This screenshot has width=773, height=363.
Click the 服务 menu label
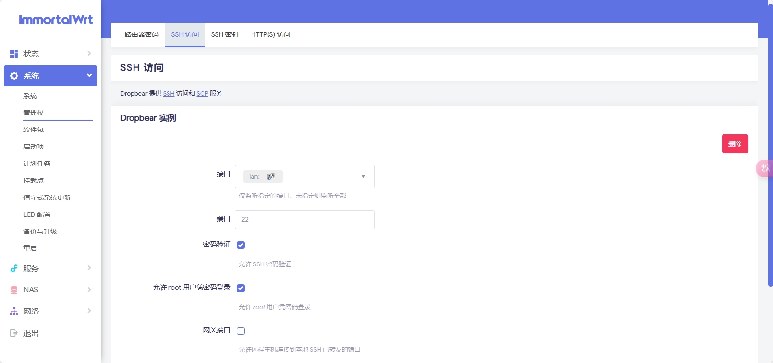click(x=31, y=268)
